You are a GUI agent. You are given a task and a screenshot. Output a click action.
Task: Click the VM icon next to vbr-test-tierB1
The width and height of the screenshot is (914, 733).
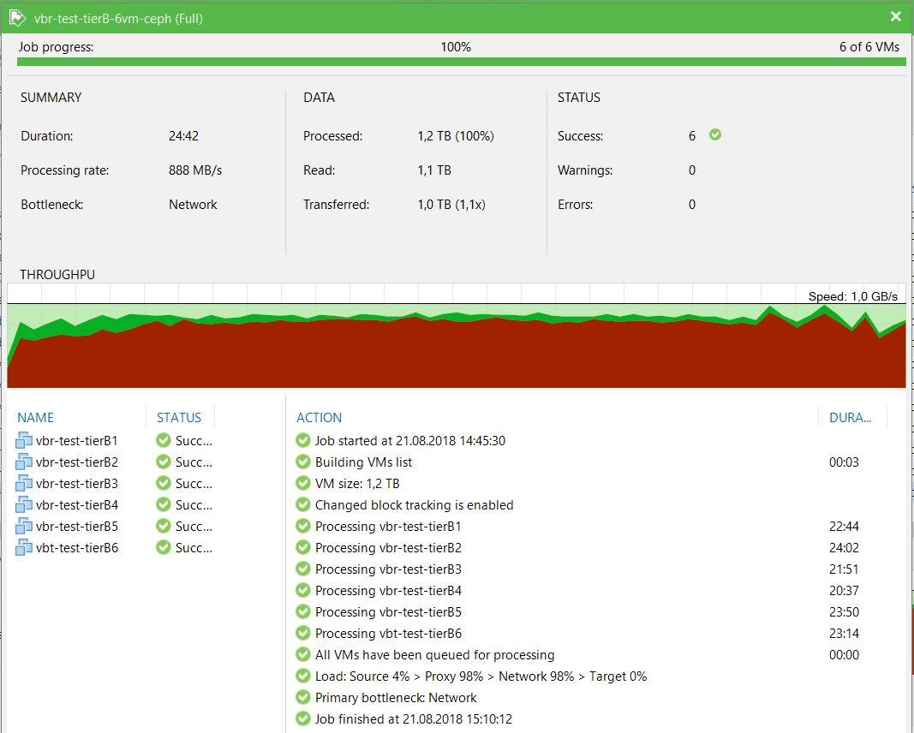point(24,441)
